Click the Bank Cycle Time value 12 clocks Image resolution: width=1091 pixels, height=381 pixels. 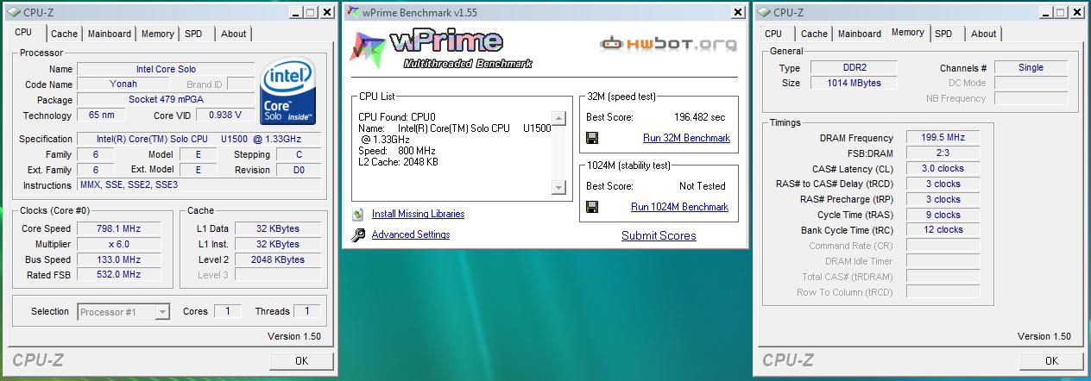click(x=943, y=230)
